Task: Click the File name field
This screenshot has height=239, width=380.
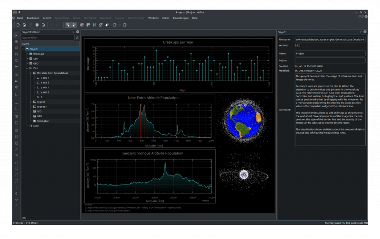Action: coord(330,39)
